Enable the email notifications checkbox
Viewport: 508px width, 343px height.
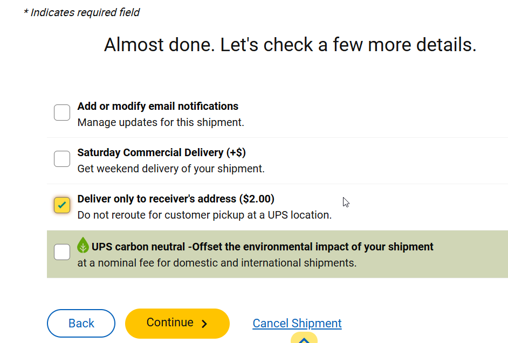click(x=62, y=113)
